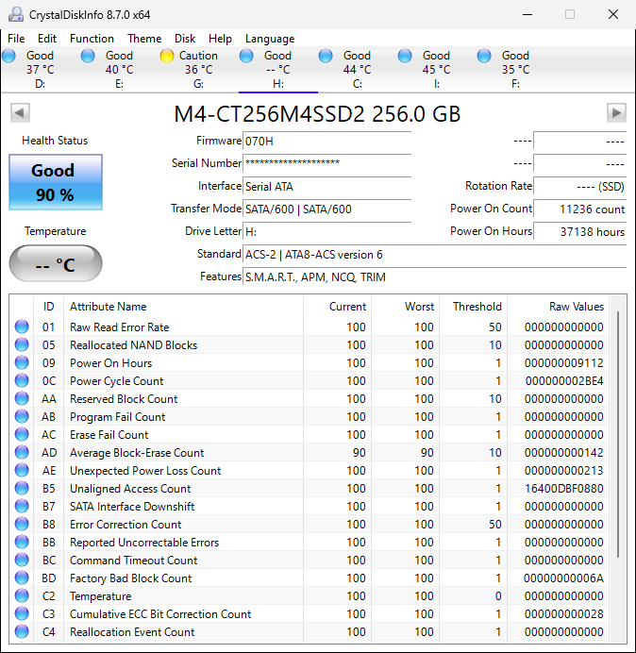
Task: Click the Good 90 % health status button
Action: click(x=56, y=182)
